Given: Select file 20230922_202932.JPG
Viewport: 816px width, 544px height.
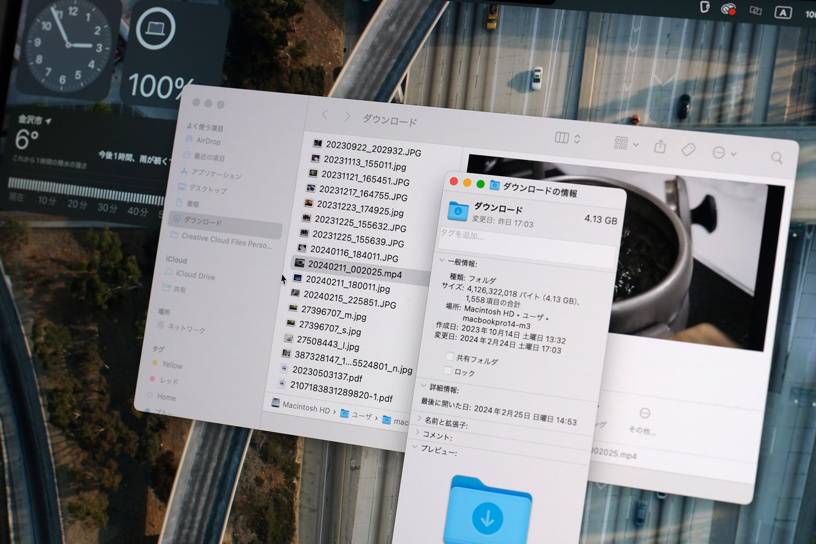Looking at the screenshot, I should click(x=367, y=148).
